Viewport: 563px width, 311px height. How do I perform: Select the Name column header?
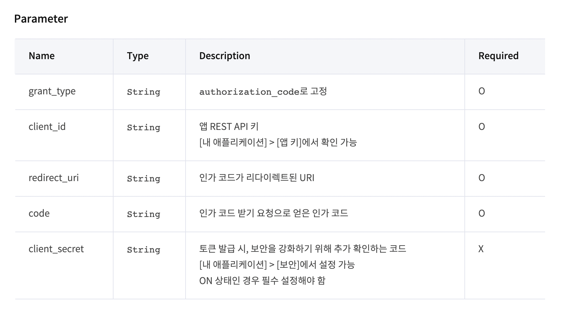click(x=41, y=56)
